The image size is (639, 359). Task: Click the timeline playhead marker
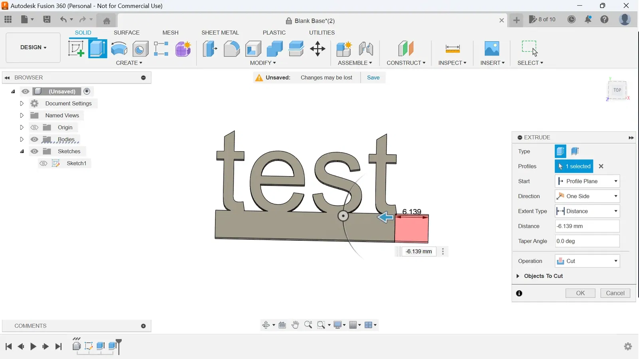119,346
